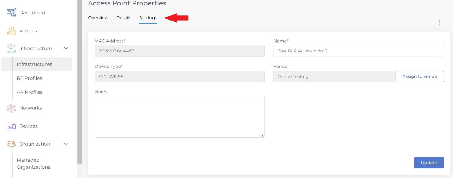The image size is (453, 178).
Task: Go to Managed Organizations
Action: click(x=33, y=163)
